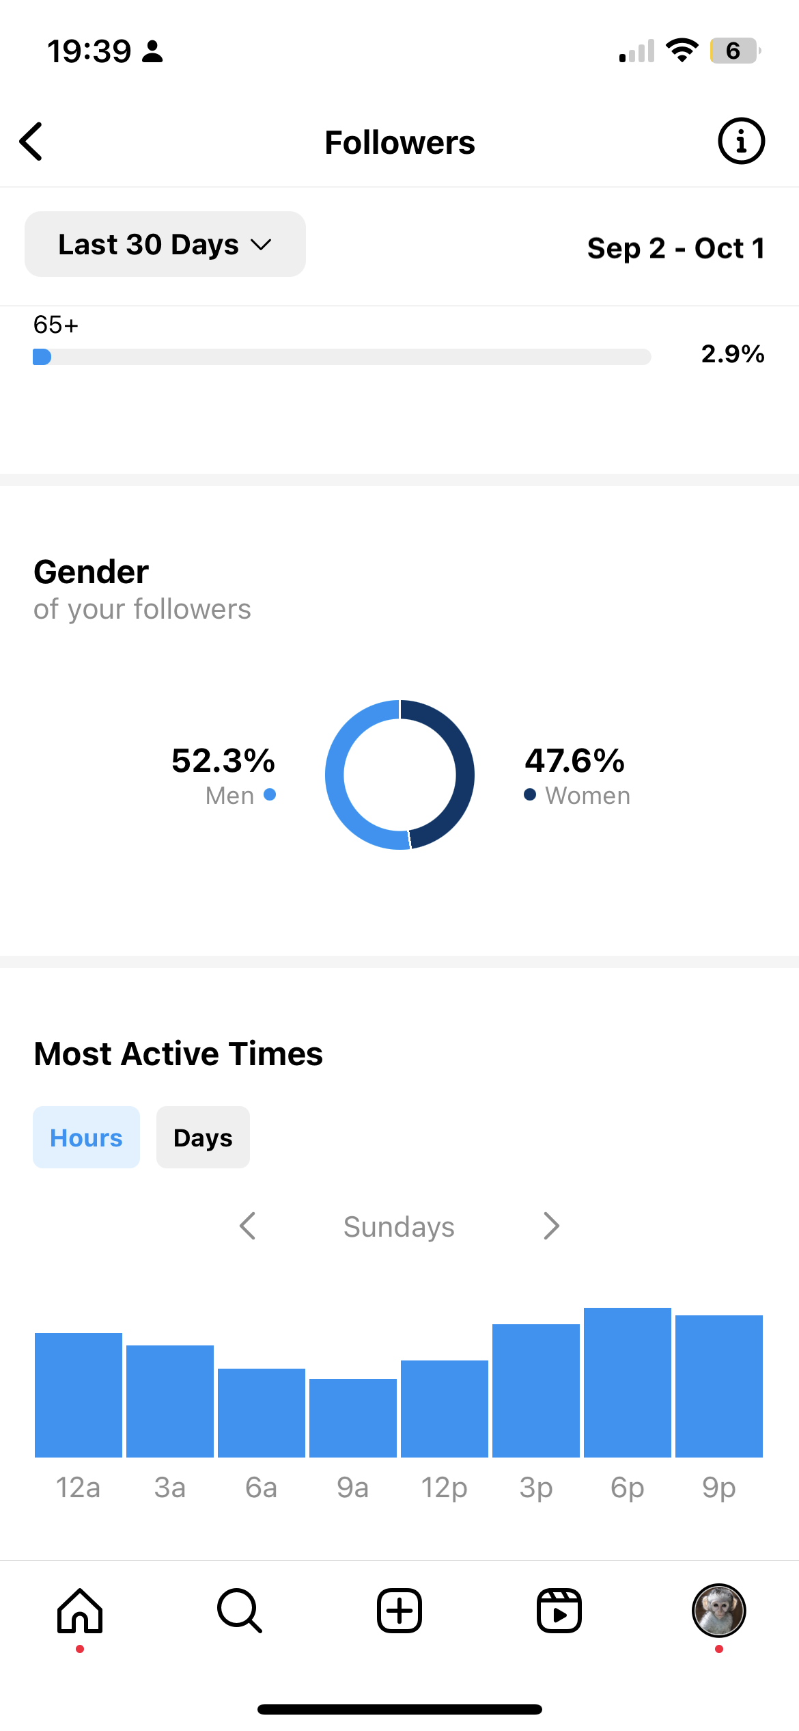This screenshot has width=799, height=1731.
Task: Tap the Men legend dot
Action: coord(270,794)
